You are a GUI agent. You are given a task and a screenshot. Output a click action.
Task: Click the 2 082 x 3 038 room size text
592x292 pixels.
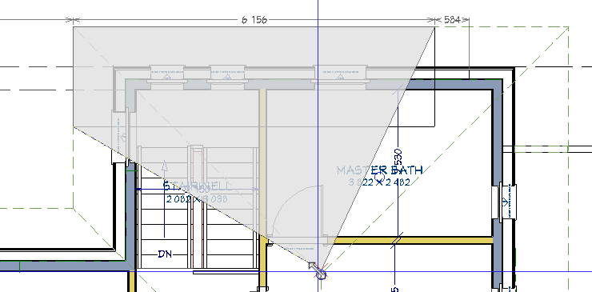[x=197, y=198]
